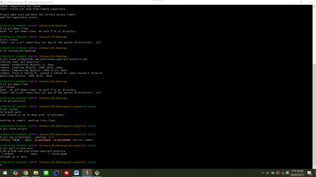The width and height of the screenshot is (316, 177).
Task: Click 'From github.com:glaciernnn-spec/git-practice' line
Action: (33, 151)
